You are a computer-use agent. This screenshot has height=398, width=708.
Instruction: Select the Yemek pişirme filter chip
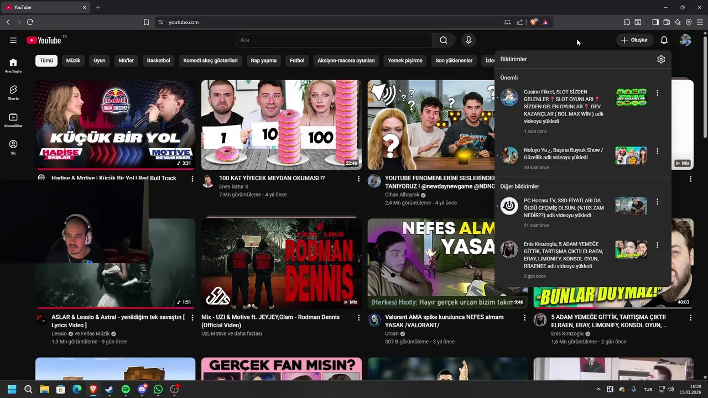[405, 60]
